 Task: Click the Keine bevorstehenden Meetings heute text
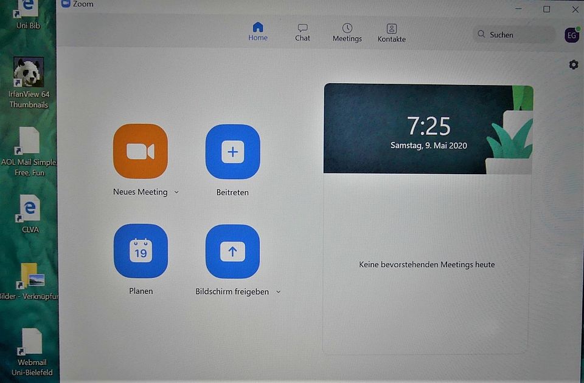(x=427, y=265)
